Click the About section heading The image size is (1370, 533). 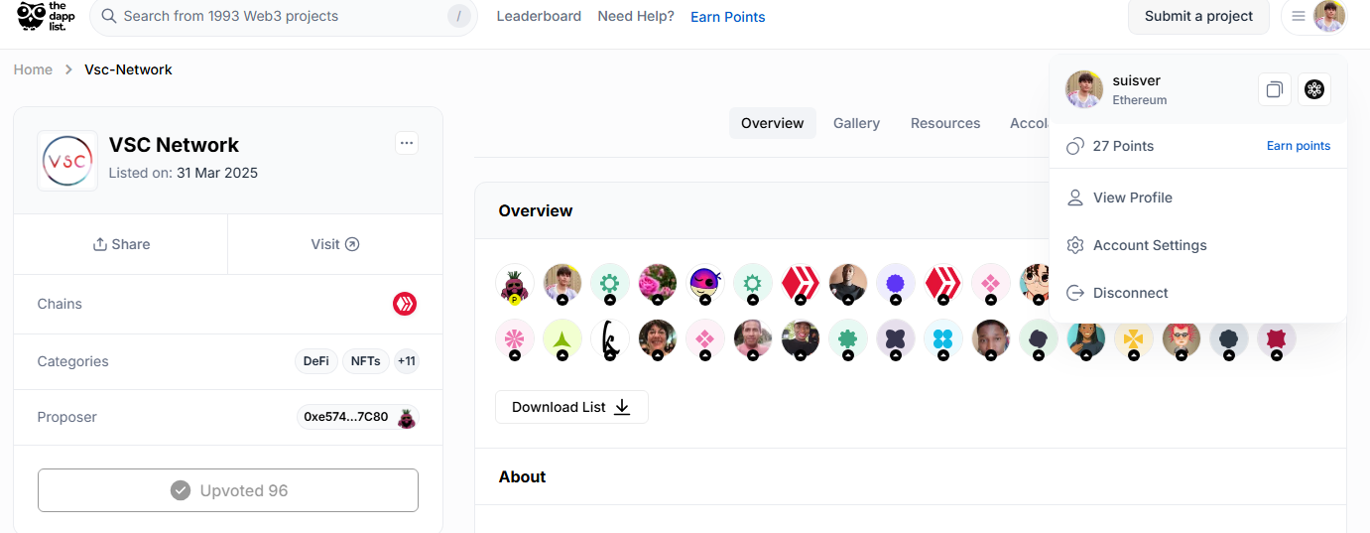(523, 476)
